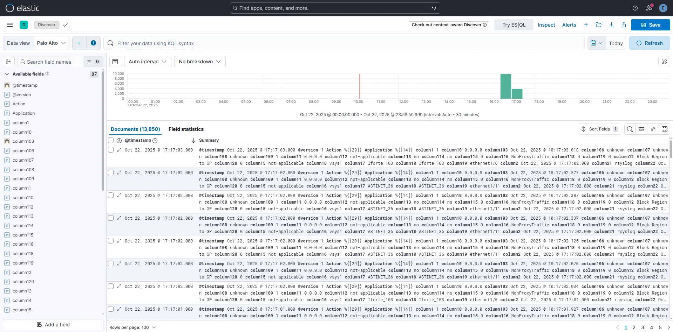Viewport: 673px width, 332px height.
Task: Toggle timestamp sort direction arrow
Action: [193, 140]
